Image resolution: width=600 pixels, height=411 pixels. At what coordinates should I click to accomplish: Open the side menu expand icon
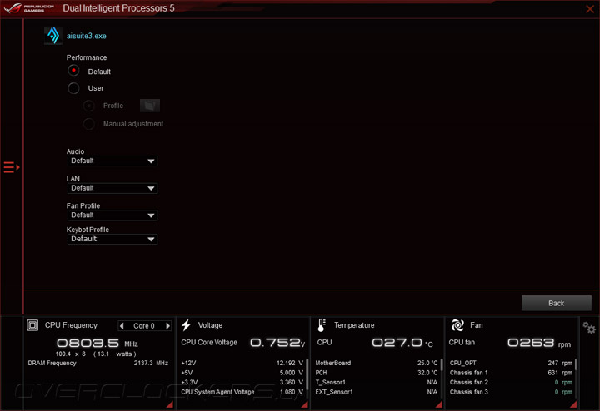click(x=12, y=167)
